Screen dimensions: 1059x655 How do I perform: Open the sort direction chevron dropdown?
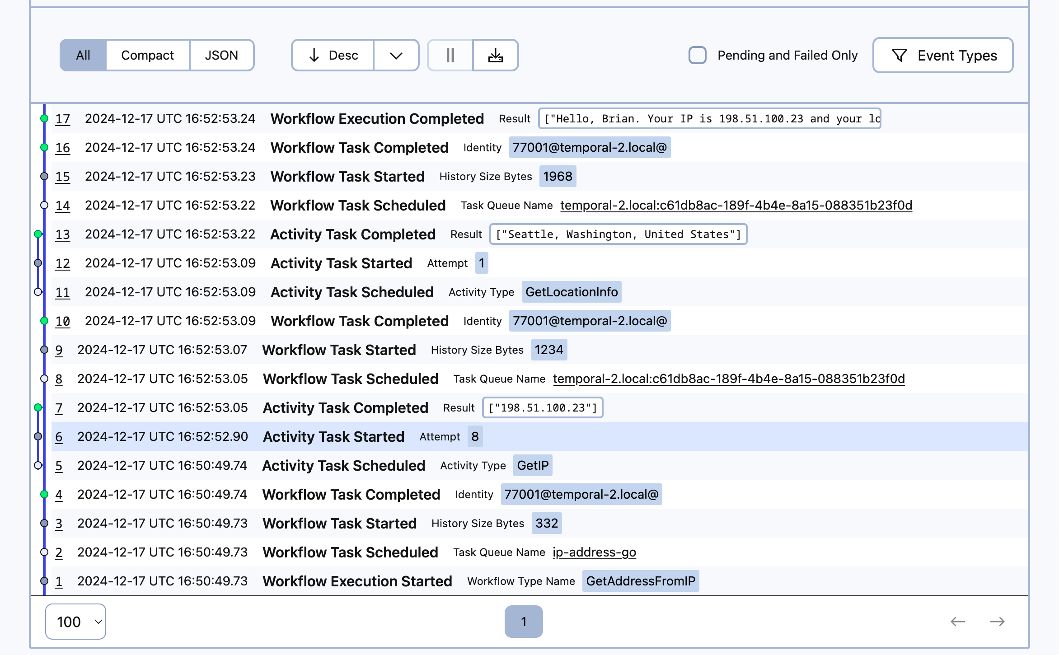tap(396, 55)
